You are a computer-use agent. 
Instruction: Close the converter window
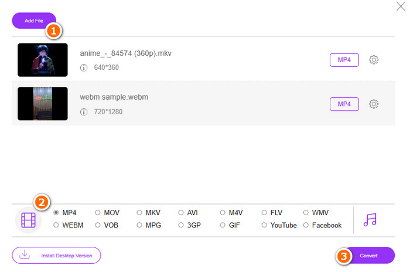(401, 6)
